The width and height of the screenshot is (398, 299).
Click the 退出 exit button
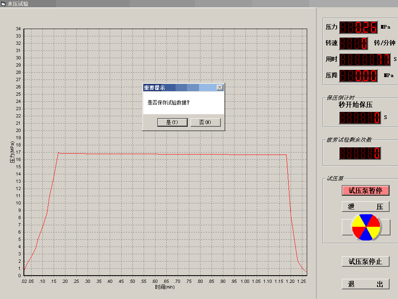pos(365,284)
